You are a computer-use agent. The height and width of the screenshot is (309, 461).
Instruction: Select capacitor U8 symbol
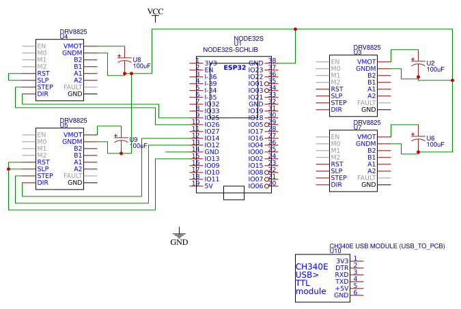tap(124, 61)
